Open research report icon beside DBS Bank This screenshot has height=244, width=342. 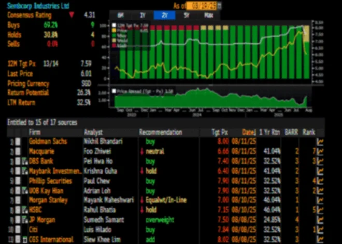(25, 161)
